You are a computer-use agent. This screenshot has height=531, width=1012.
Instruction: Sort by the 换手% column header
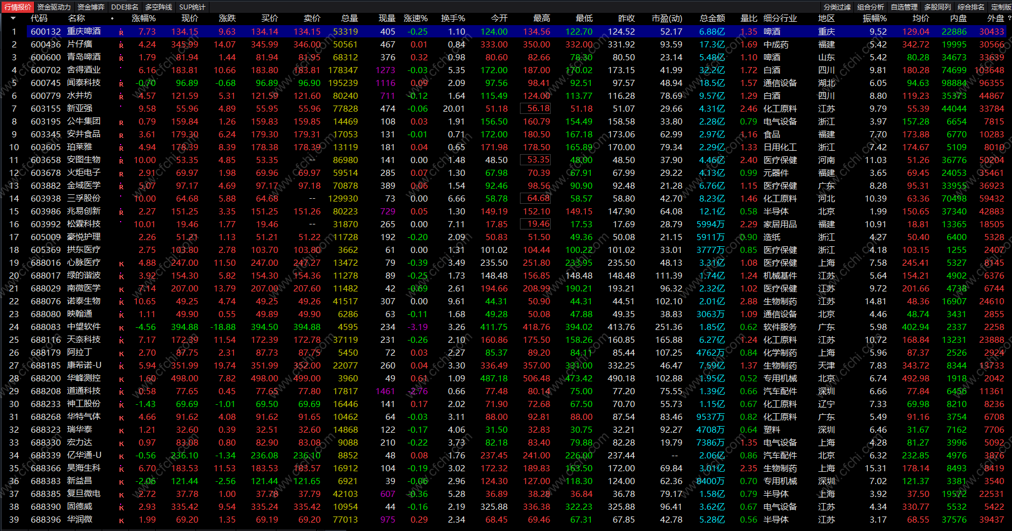453,18
